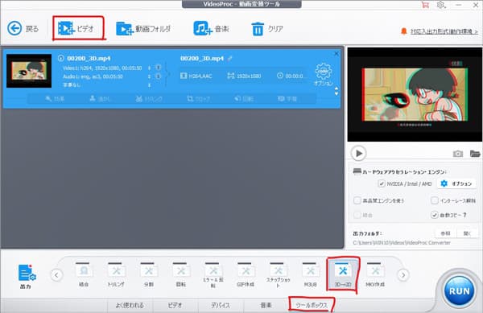Viewport: 483px width, 313px height.
Task: Open the クロップ crop tool in edit bar
Action: pos(199,99)
